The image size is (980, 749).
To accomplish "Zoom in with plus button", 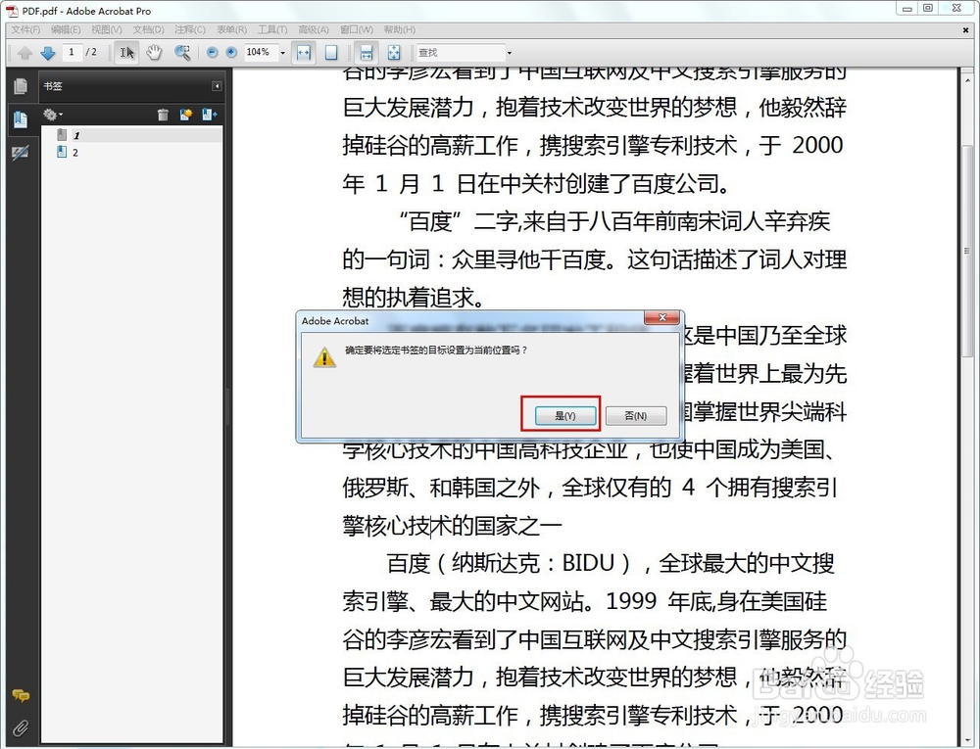I will tap(231, 53).
